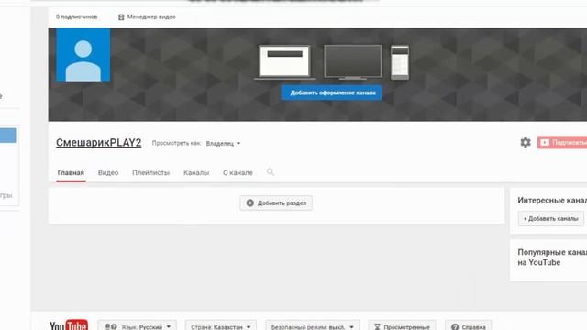The width and height of the screenshot is (587, 330).
Task: Click the YouTube logo in the footer
Action: 69,324
